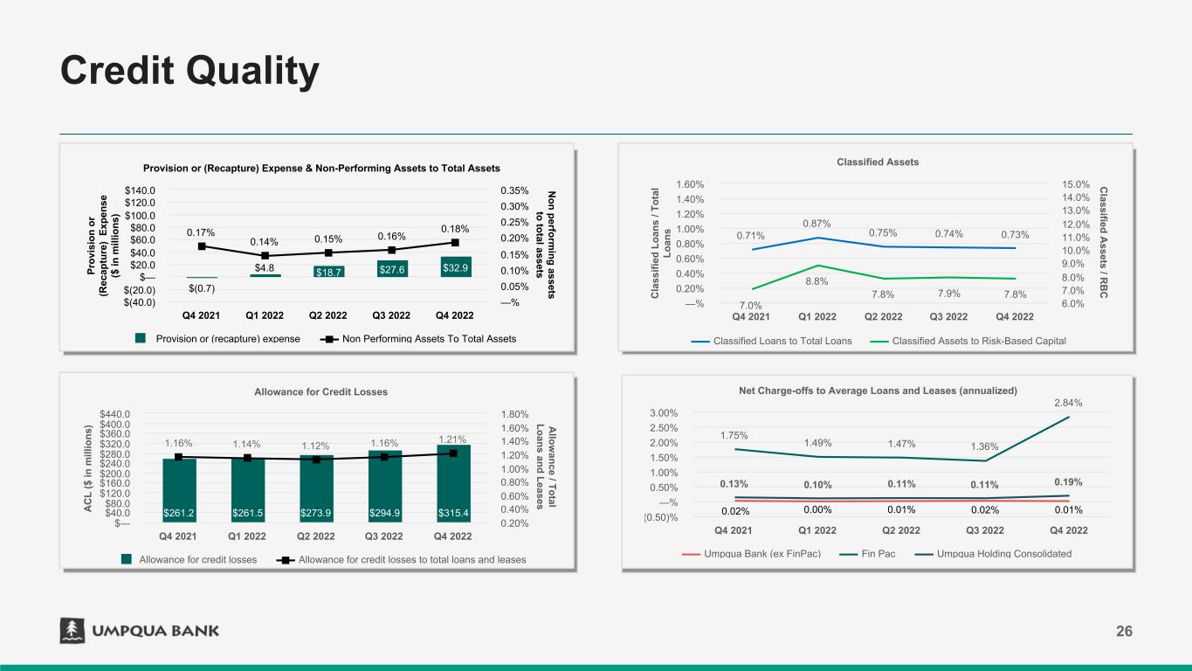Viewport: 1192px width, 671px height.
Task: Click the 0.87% classified loans data label
Action: coord(817,225)
